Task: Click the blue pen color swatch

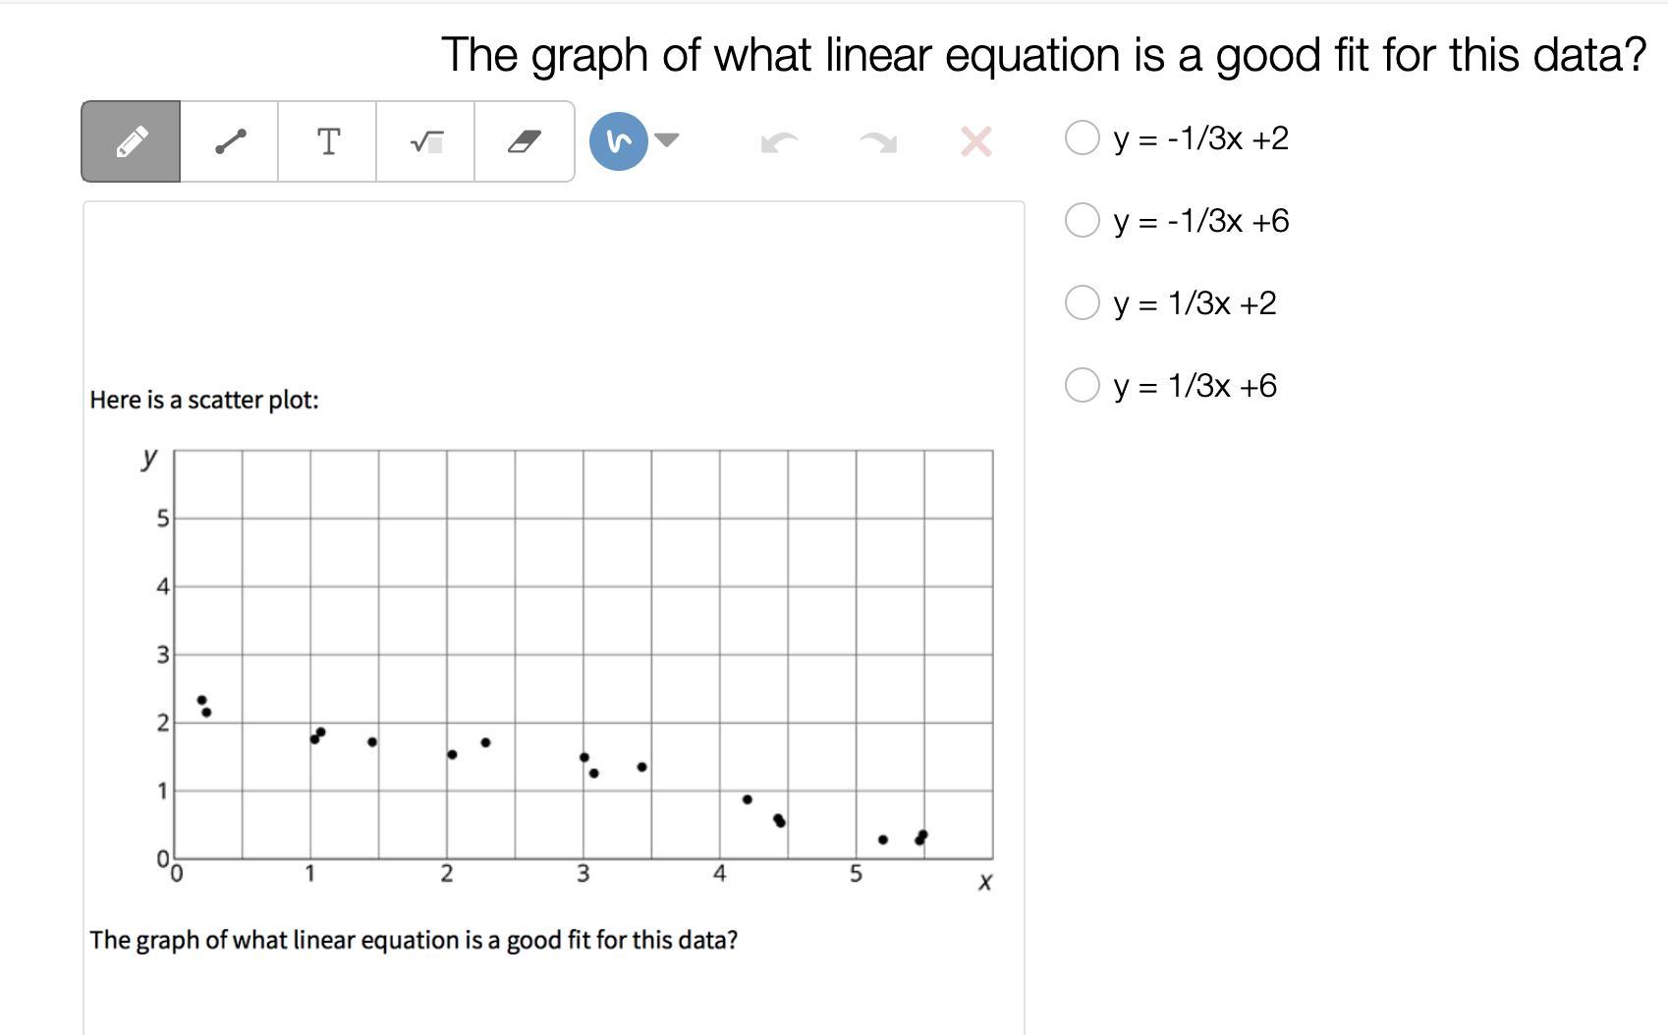Action: point(618,141)
